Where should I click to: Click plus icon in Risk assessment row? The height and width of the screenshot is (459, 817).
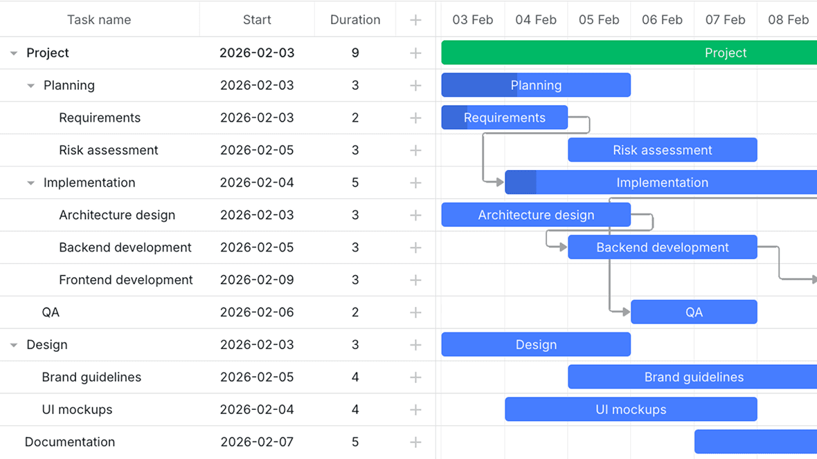pos(415,151)
